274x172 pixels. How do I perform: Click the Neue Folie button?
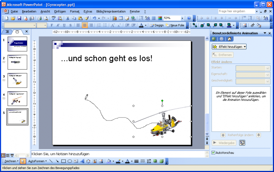(x=175, y=25)
